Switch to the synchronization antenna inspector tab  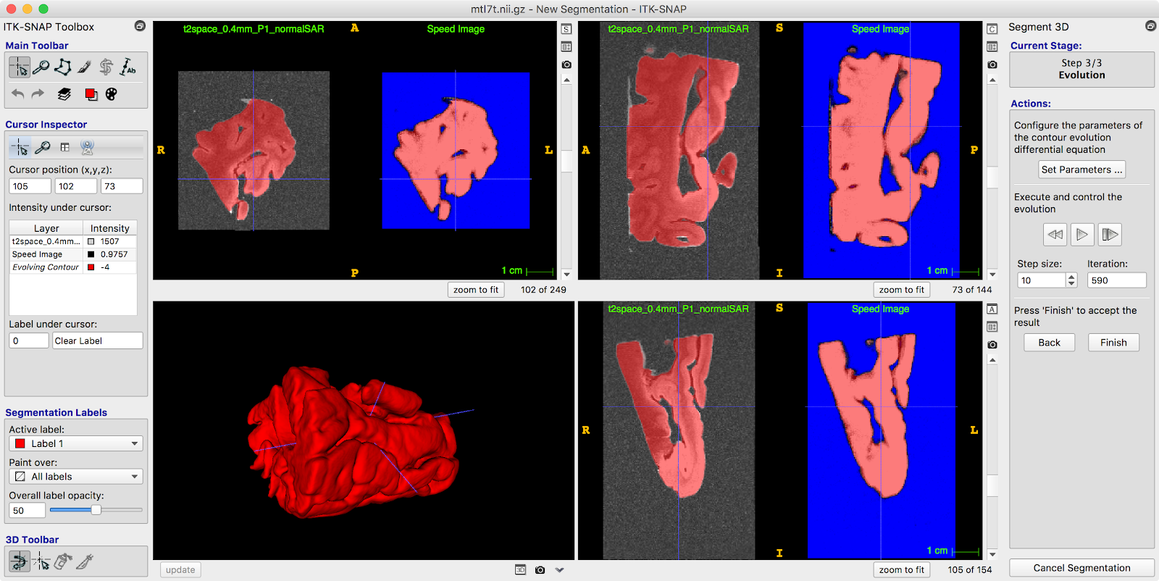[x=87, y=147]
